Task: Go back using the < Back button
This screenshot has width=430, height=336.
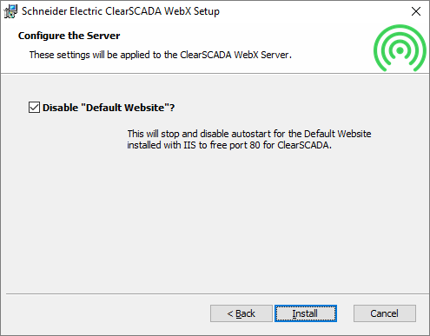Action: coord(241,313)
